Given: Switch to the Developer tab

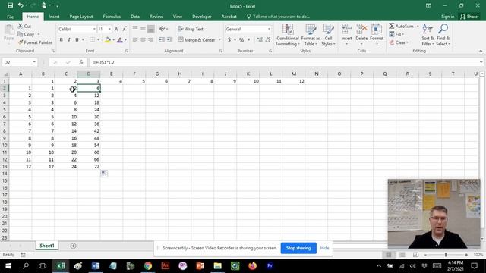Looking at the screenshot, I should pyautogui.click(x=202, y=17).
